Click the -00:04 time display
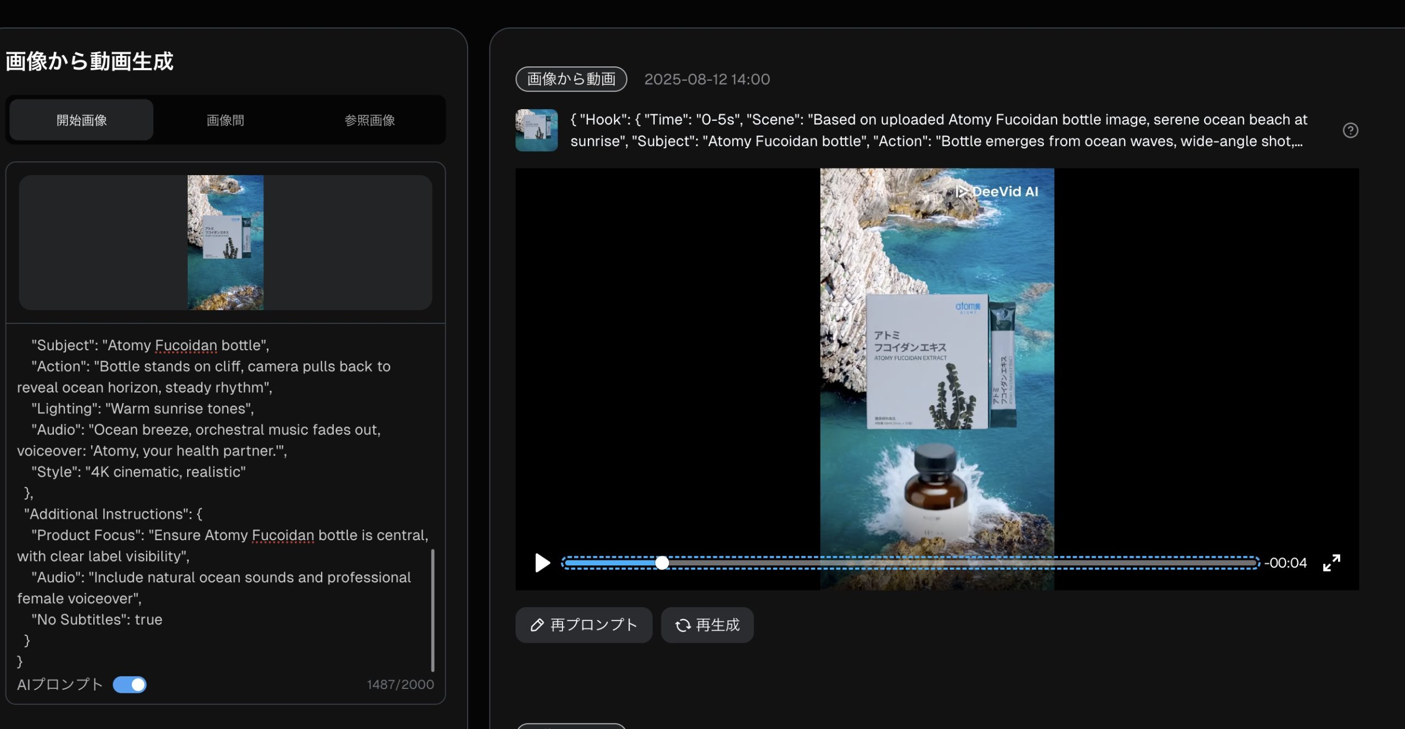 tap(1285, 563)
